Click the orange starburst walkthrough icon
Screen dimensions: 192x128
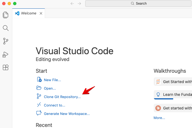pos(158,108)
